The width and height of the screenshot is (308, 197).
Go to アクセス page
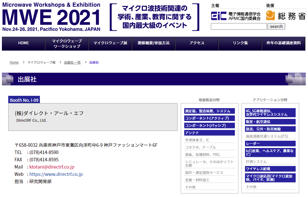(x=197, y=43)
